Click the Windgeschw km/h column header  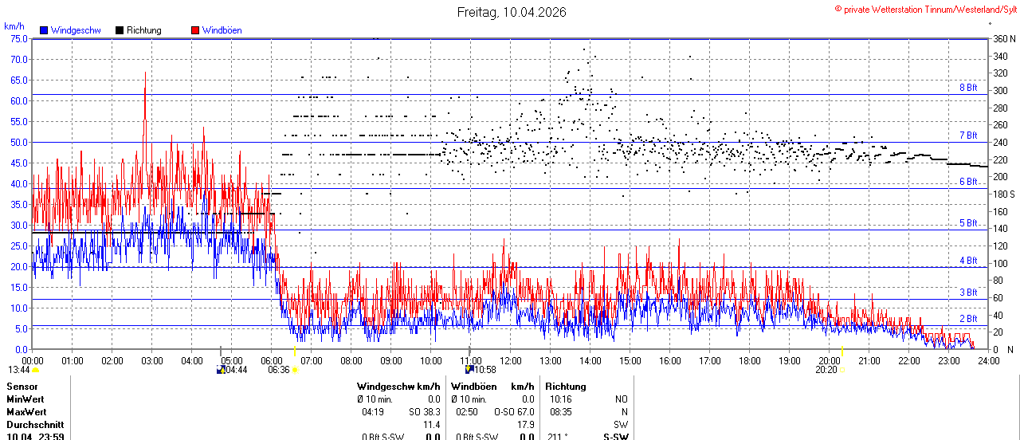pyautogui.click(x=398, y=387)
